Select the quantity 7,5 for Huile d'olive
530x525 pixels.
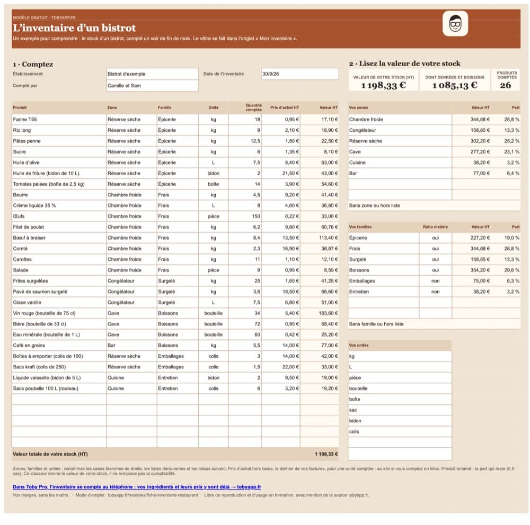click(x=245, y=162)
